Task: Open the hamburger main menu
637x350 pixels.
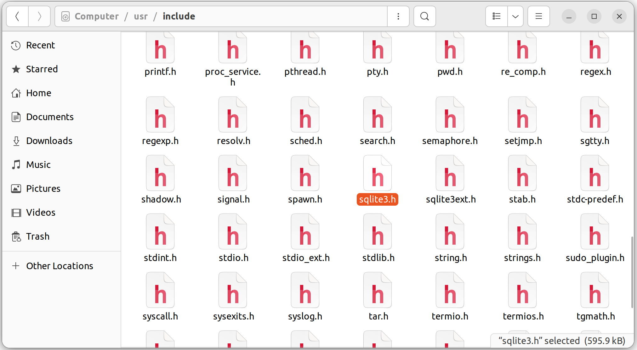Action: (539, 16)
